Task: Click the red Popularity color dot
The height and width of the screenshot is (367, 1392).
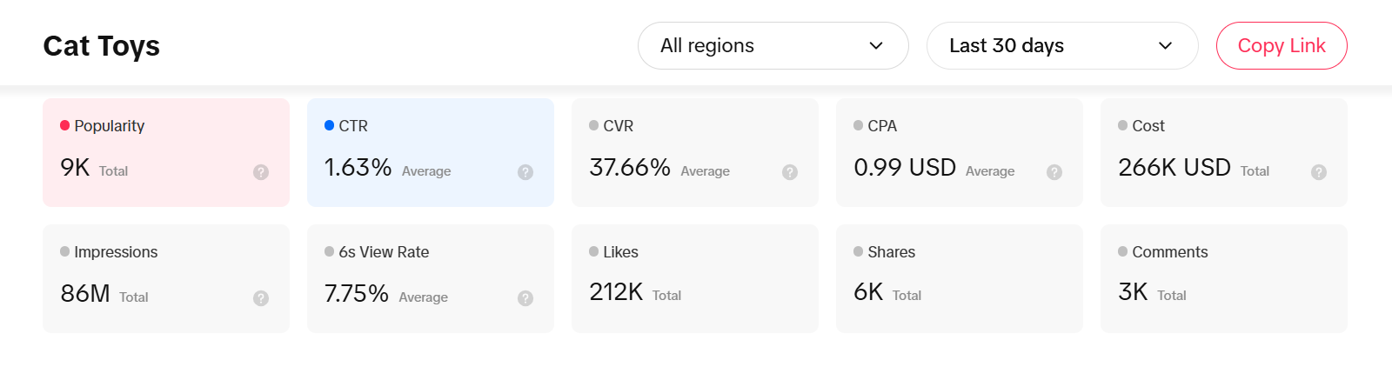Action: [x=65, y=126]
